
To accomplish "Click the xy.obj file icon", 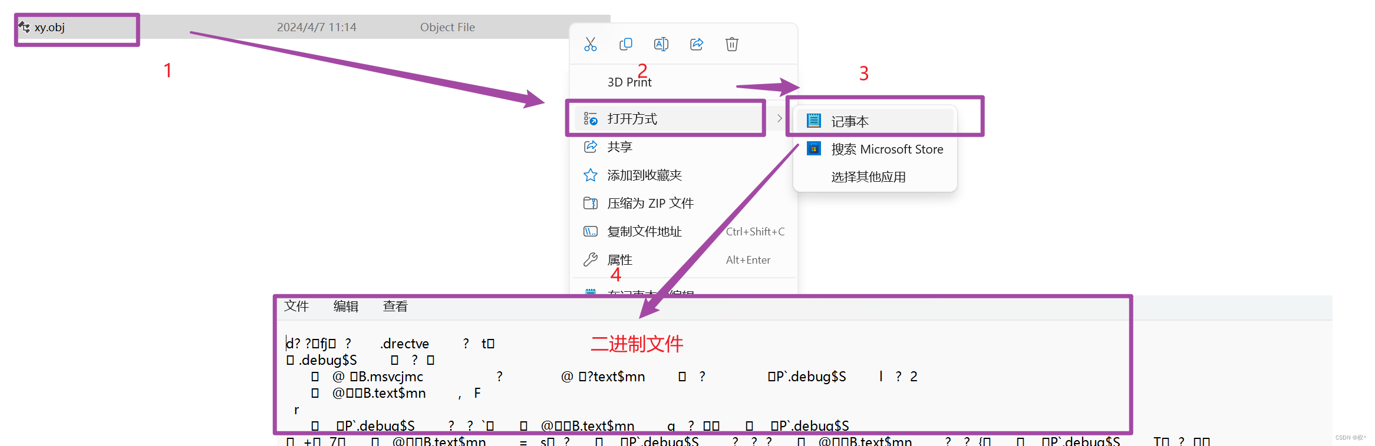I will tap(24, 27).
